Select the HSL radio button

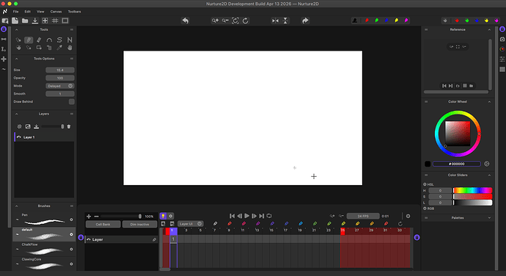(425, 184)
